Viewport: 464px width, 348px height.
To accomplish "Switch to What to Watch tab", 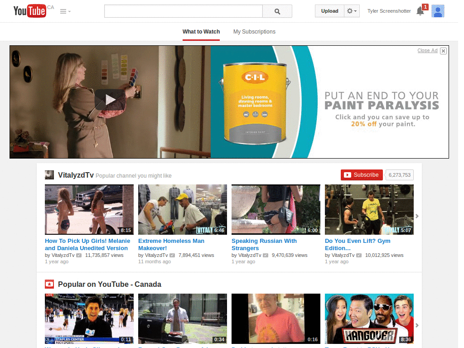I will [x=201, y=32].
